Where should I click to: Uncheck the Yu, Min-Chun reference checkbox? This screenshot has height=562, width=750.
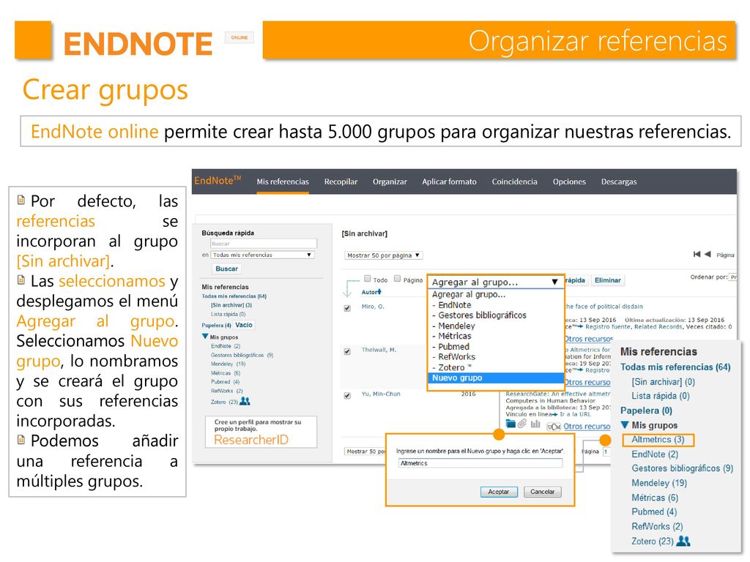(347, 396)
